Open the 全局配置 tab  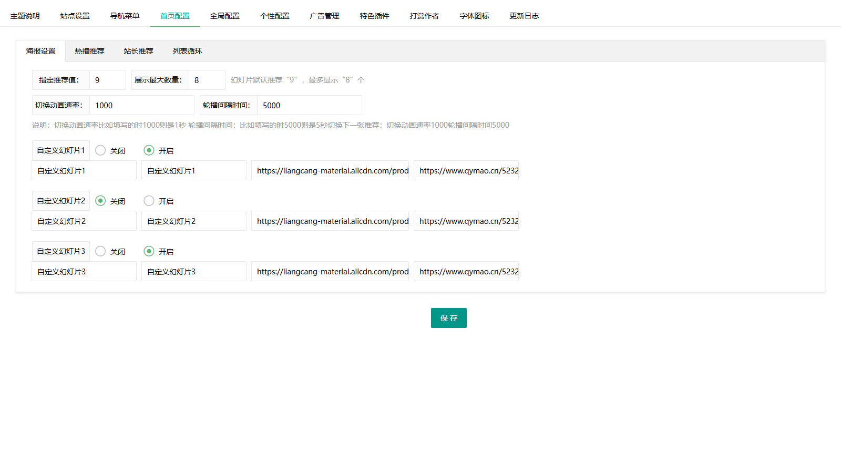coord(224,16)
